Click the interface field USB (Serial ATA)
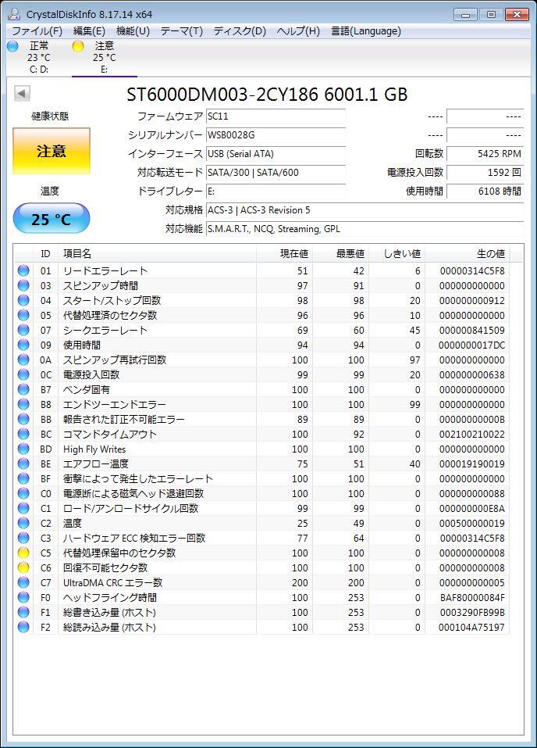The width and height of the screenshot is (537, 748). (276, 154)
